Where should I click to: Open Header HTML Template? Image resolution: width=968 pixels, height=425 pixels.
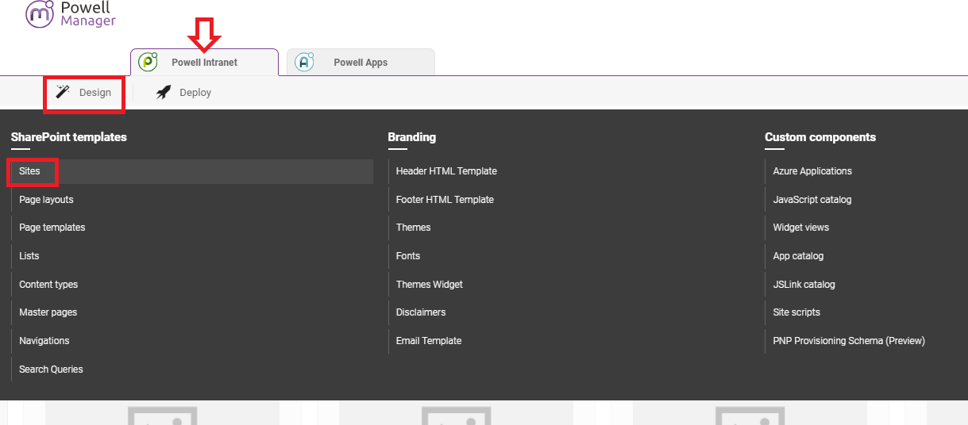446,171
